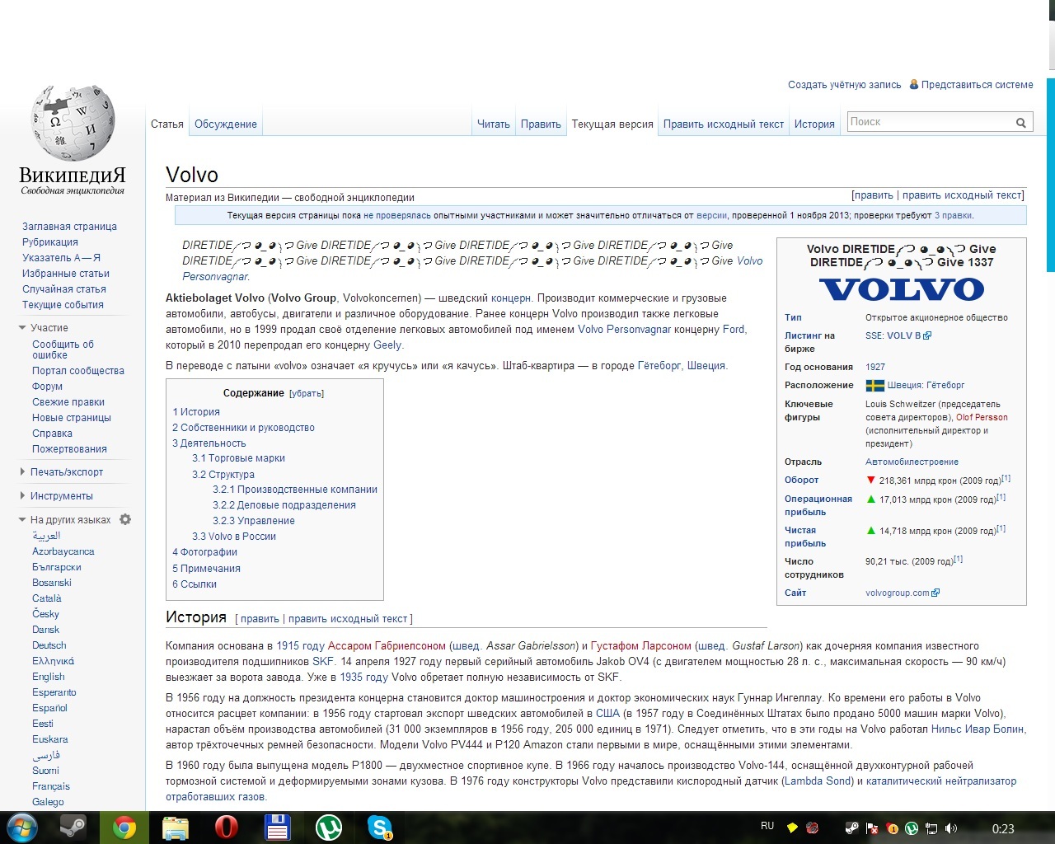Hide the table of contents via убрать
The image size is (1055, 844).
click(307, 393)
